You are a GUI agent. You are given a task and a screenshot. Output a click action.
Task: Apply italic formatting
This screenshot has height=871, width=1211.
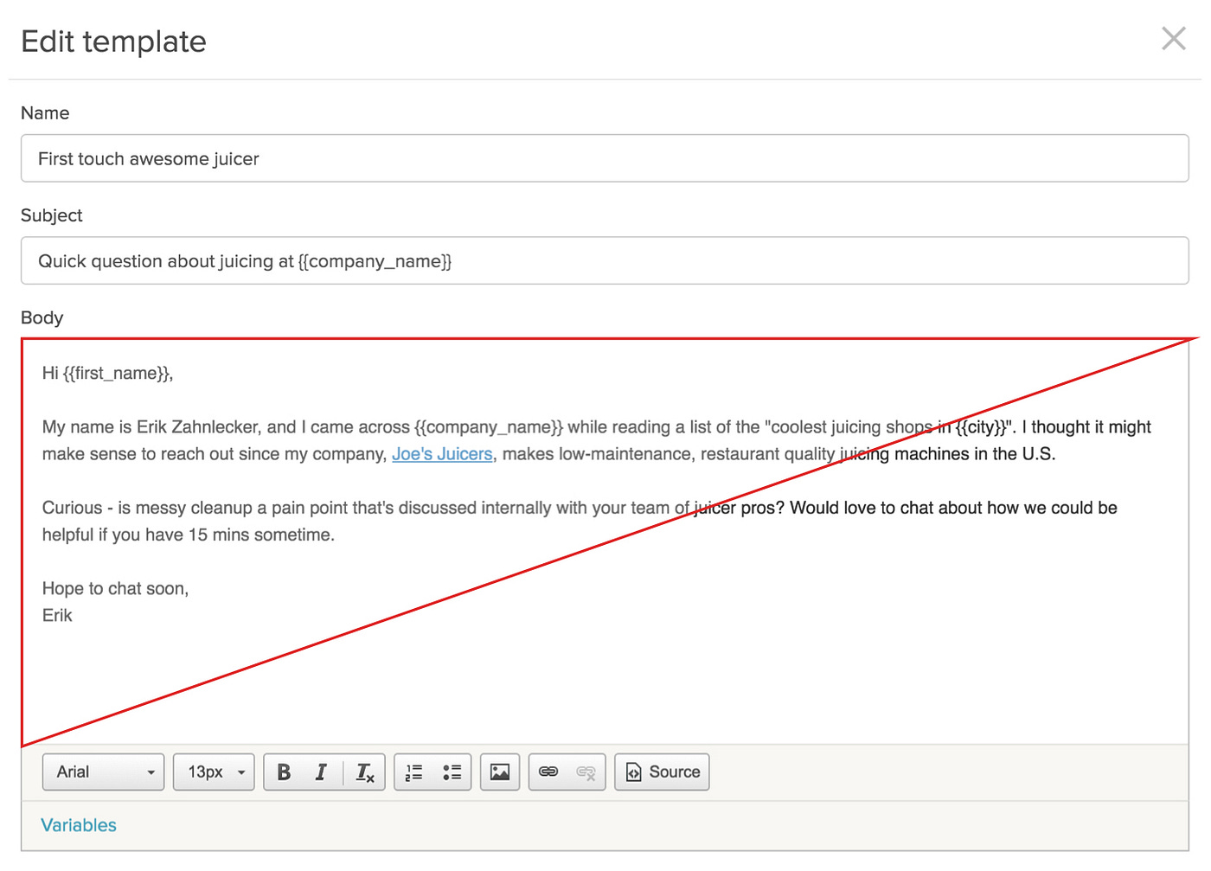[x=321, y=772]
